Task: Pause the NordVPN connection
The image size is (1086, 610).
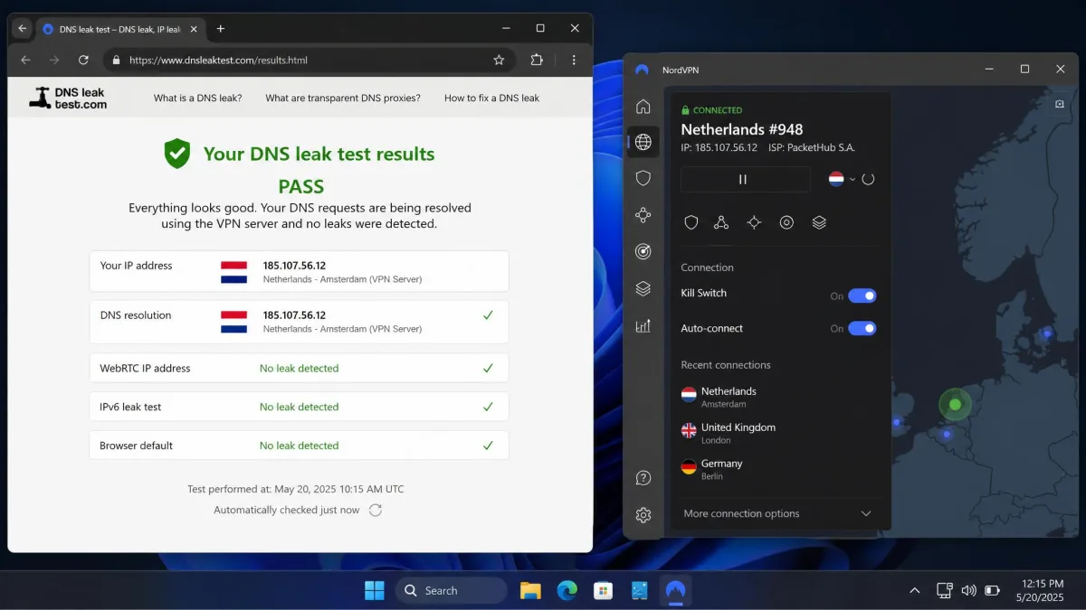Action: (x=746, y=179)
